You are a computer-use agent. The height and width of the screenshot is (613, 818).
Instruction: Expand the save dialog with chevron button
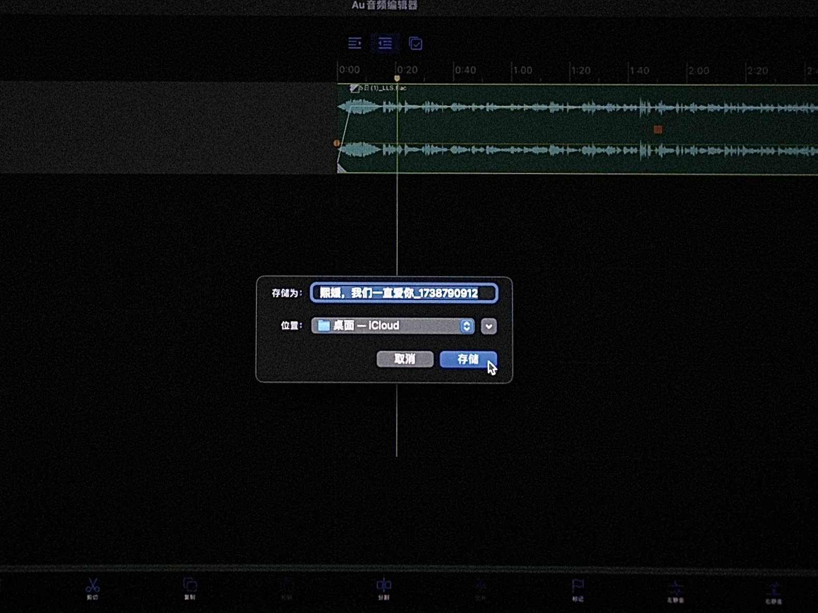pyautogui.click(x=489, y=326)
